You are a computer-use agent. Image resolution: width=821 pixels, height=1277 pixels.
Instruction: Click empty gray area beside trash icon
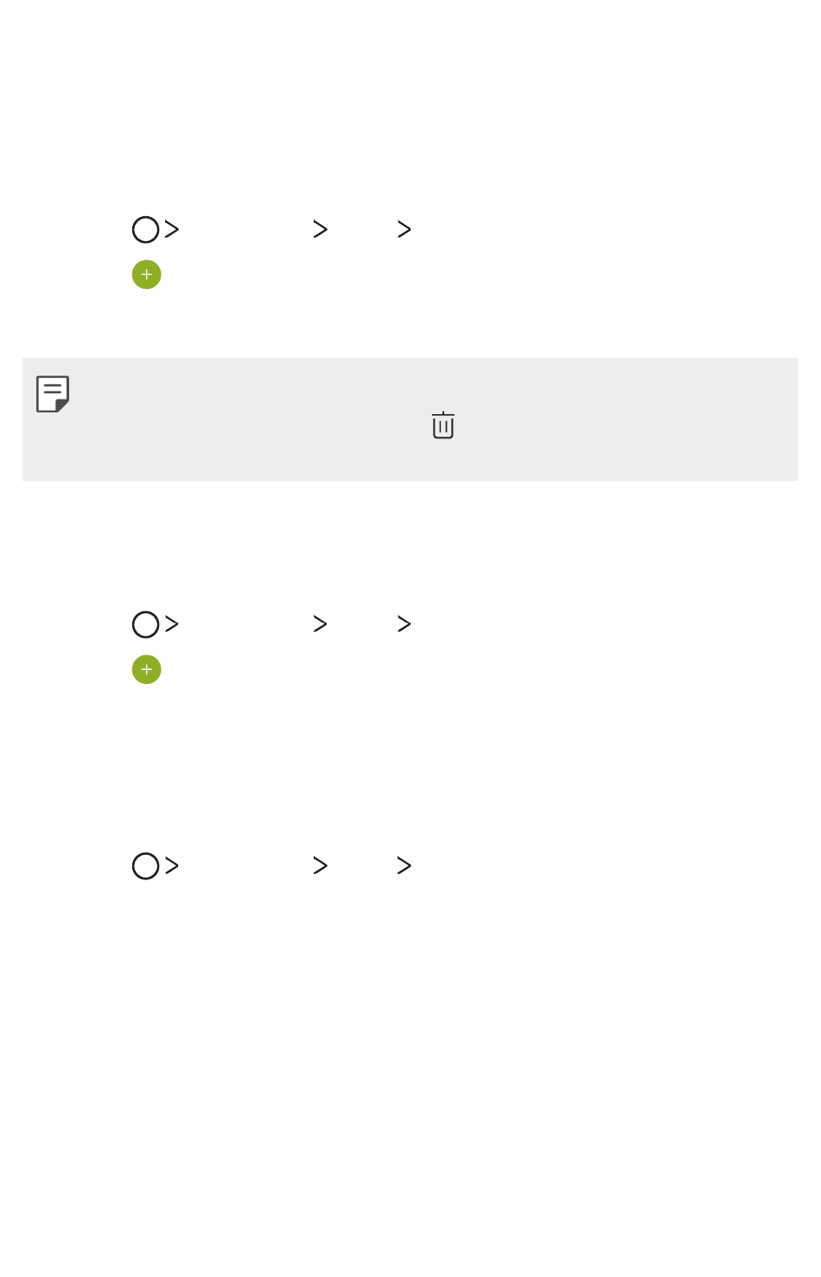tap(605, 425)
